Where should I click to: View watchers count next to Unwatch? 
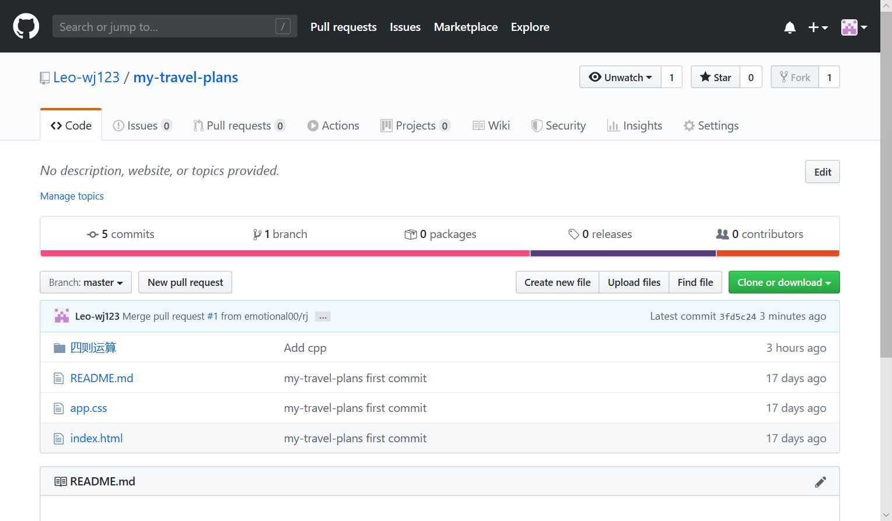click(x=671, y=77)
